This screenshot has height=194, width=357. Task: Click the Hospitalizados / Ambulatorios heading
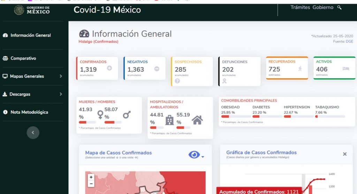[166, 104]
